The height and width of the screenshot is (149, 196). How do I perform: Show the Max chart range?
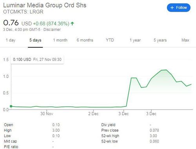[185, 40]
